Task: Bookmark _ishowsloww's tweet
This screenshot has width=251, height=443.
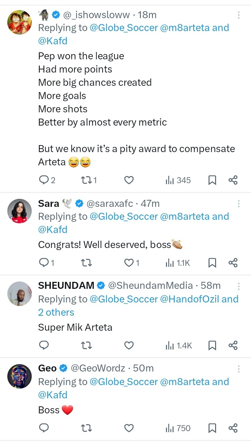Action: 212,180
